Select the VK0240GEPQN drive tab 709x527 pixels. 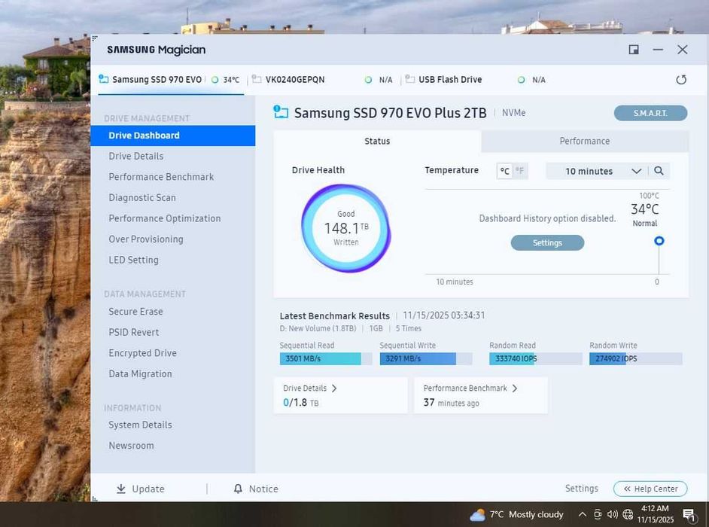322,80
